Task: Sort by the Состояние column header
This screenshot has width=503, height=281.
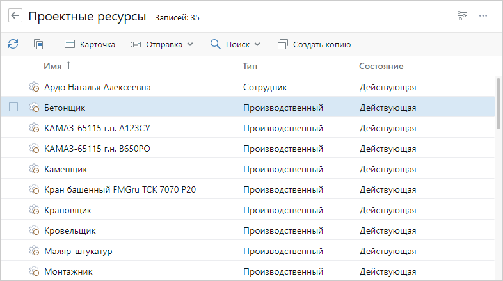Action: point(381,66)
